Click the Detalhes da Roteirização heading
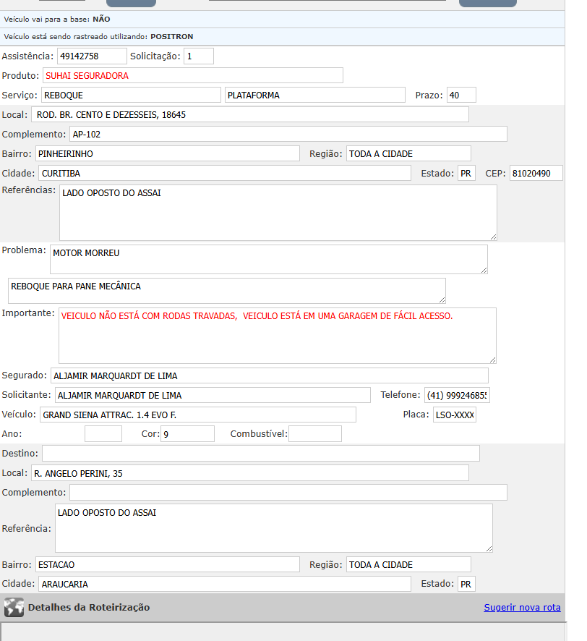This screenshot has height=641, width=587. coord(89,607)
